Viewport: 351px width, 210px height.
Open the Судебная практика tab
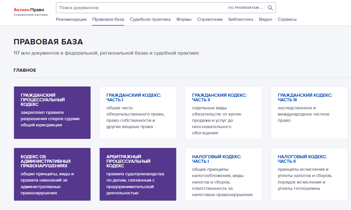pos(150,19)
